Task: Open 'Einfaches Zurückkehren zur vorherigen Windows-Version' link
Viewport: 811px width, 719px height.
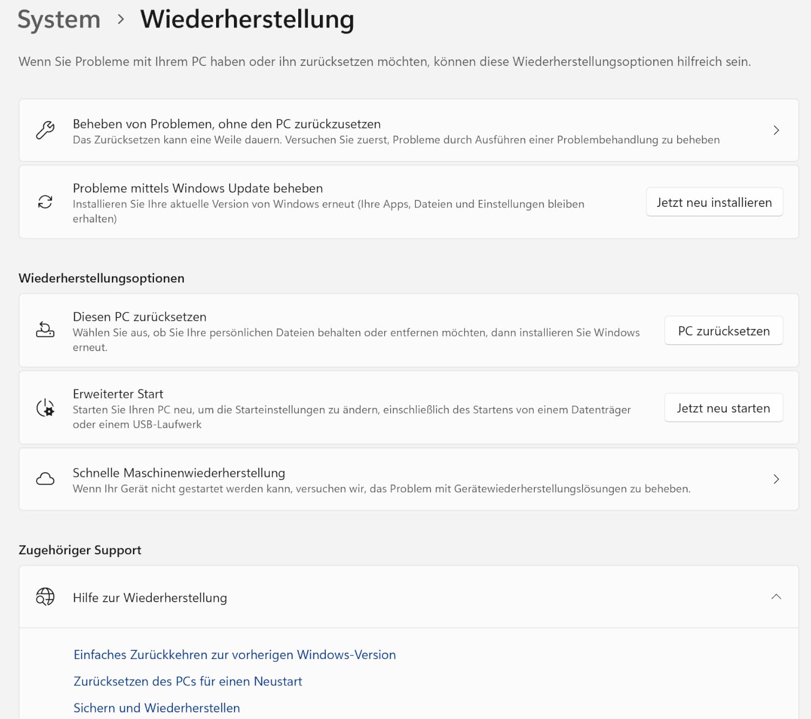Action: 234,655
